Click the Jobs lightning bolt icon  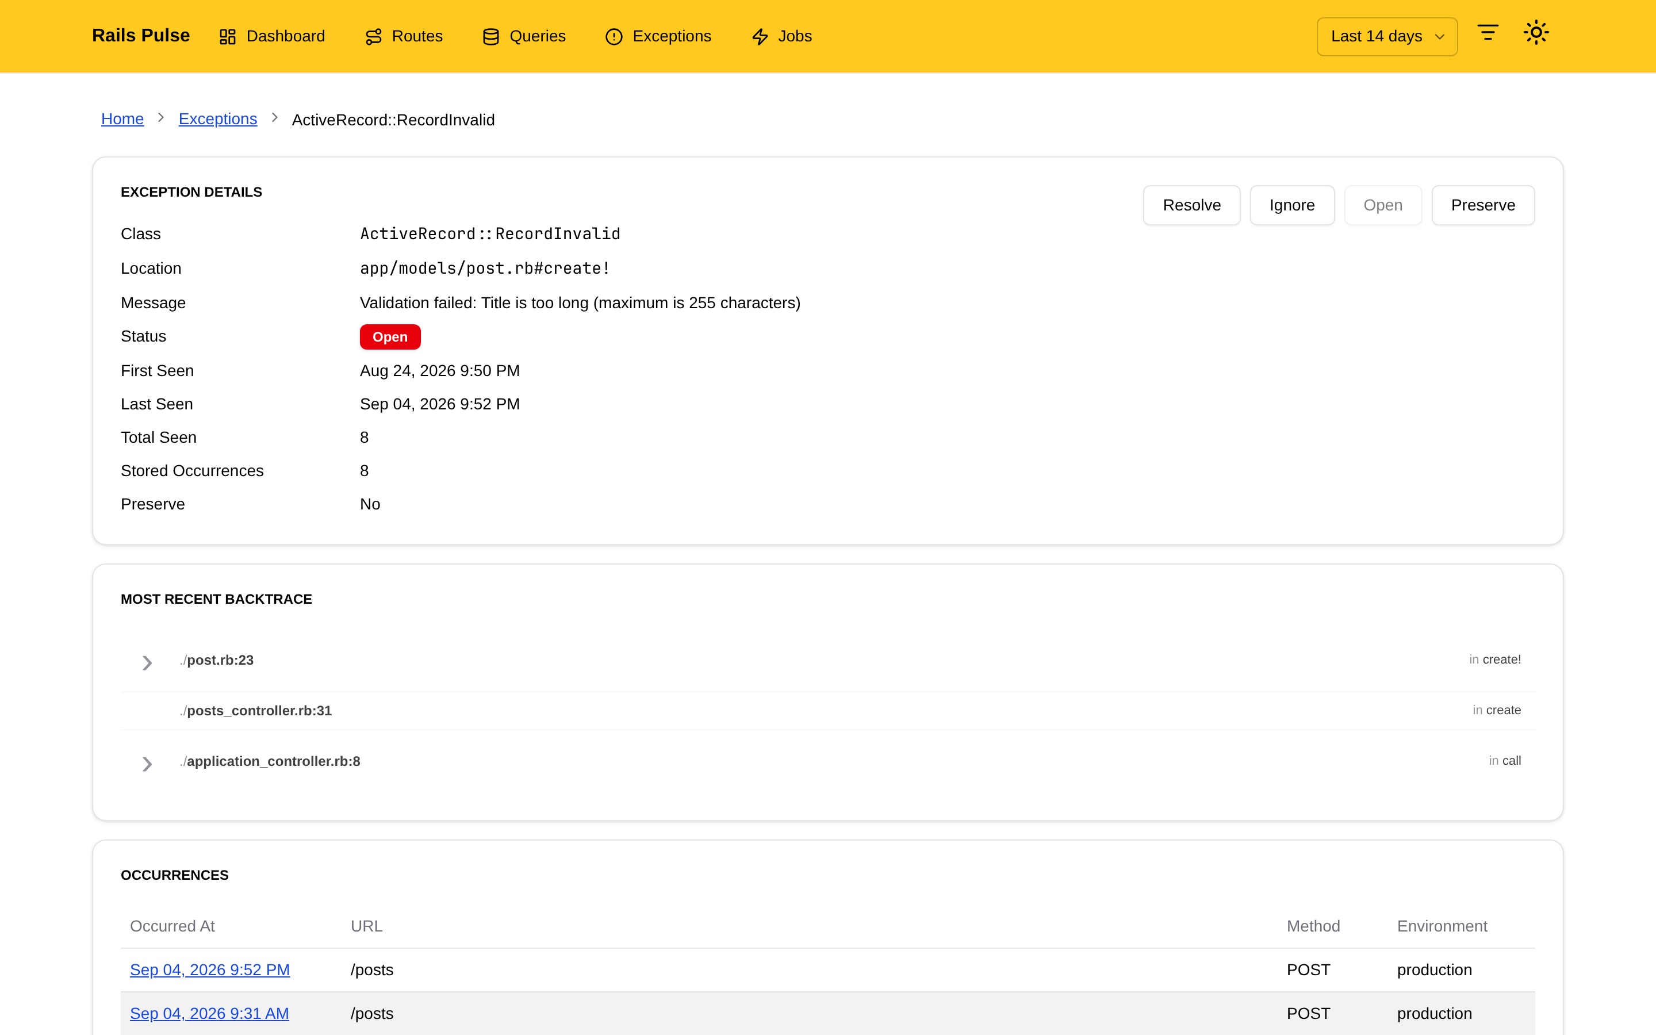760,36
